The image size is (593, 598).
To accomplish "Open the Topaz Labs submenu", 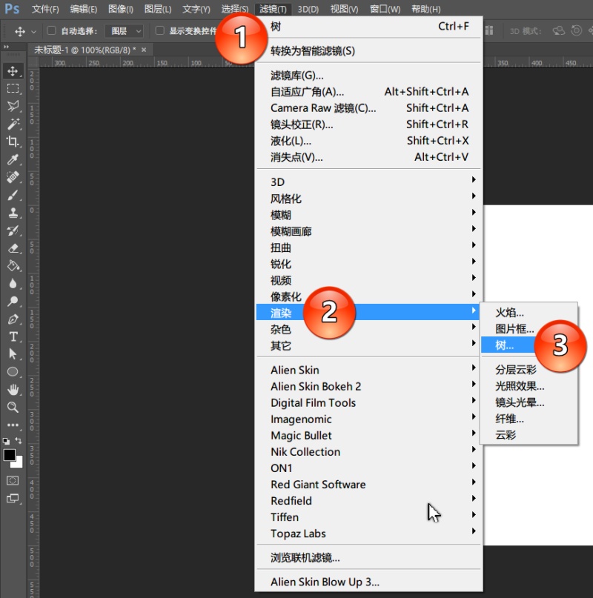I will 368,534.
